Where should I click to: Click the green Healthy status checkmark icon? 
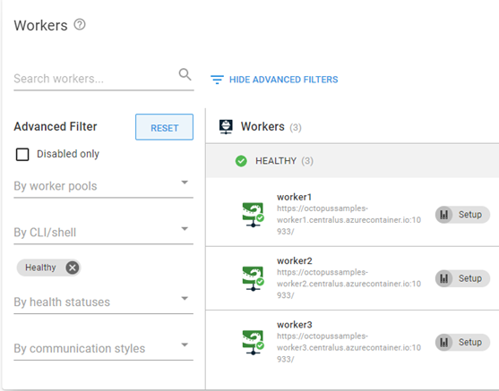click(x=241, y=161)
